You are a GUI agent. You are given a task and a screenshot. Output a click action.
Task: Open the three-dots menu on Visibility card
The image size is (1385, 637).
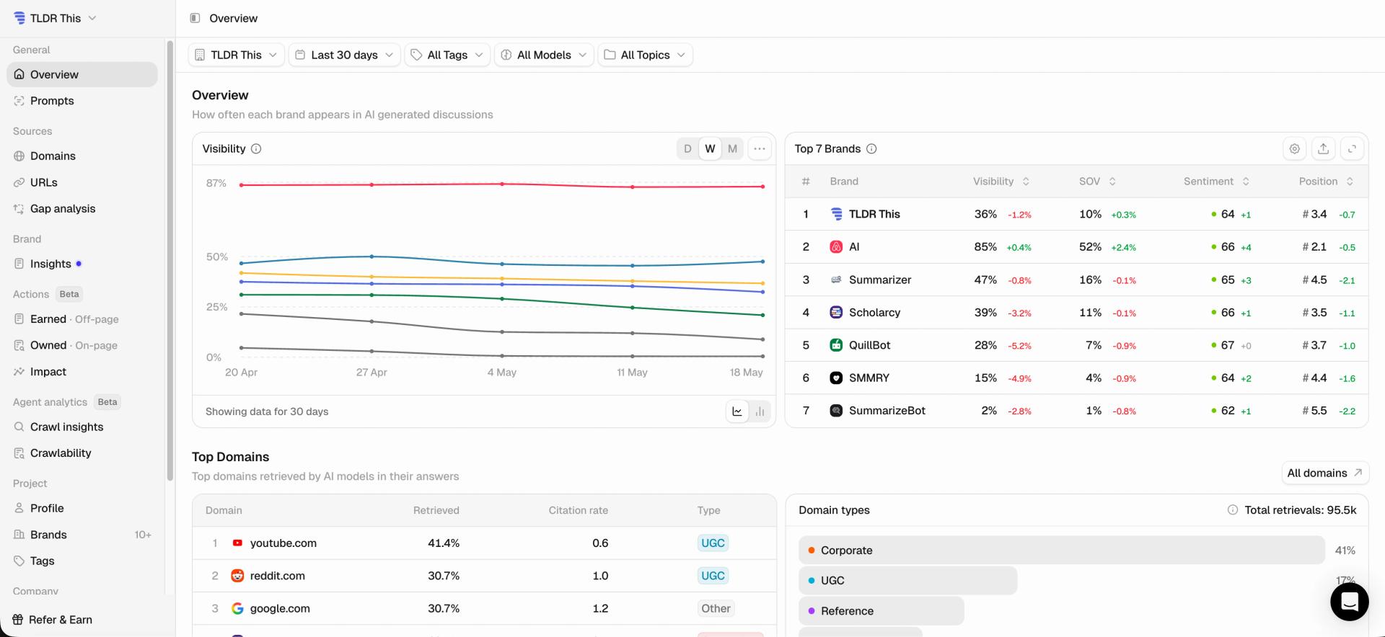[x=759, y=148]
